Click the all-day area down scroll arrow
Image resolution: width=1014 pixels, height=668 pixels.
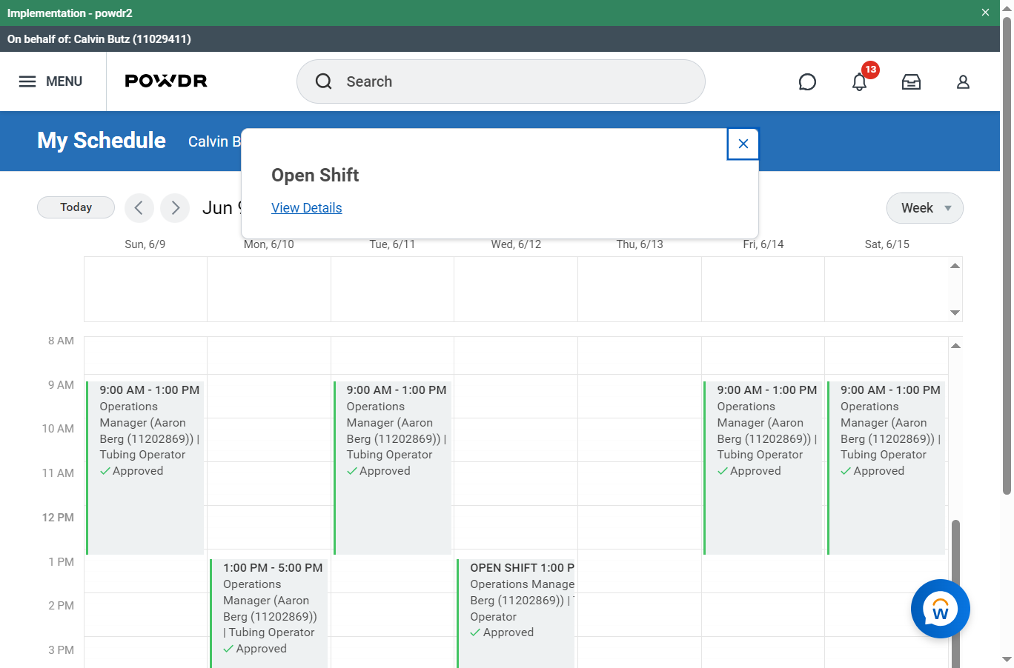coord(955,313)
